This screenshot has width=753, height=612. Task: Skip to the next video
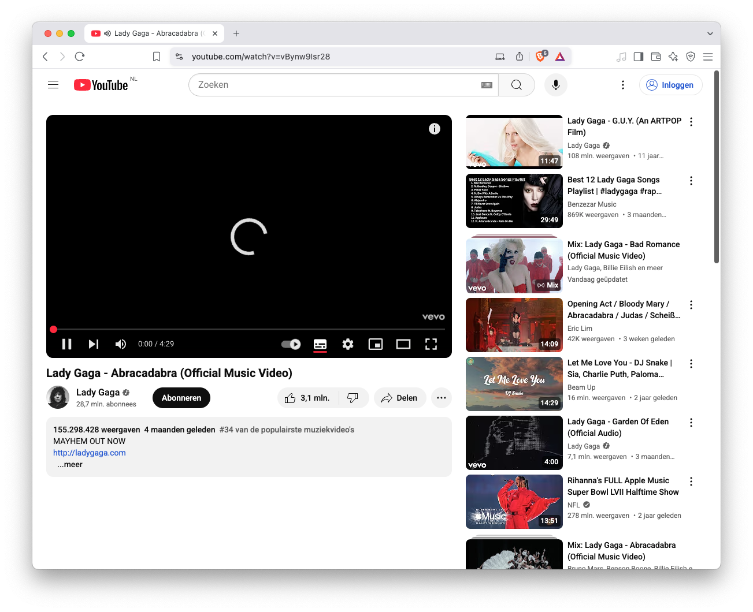pyautogui.click(x=94, y=344)
